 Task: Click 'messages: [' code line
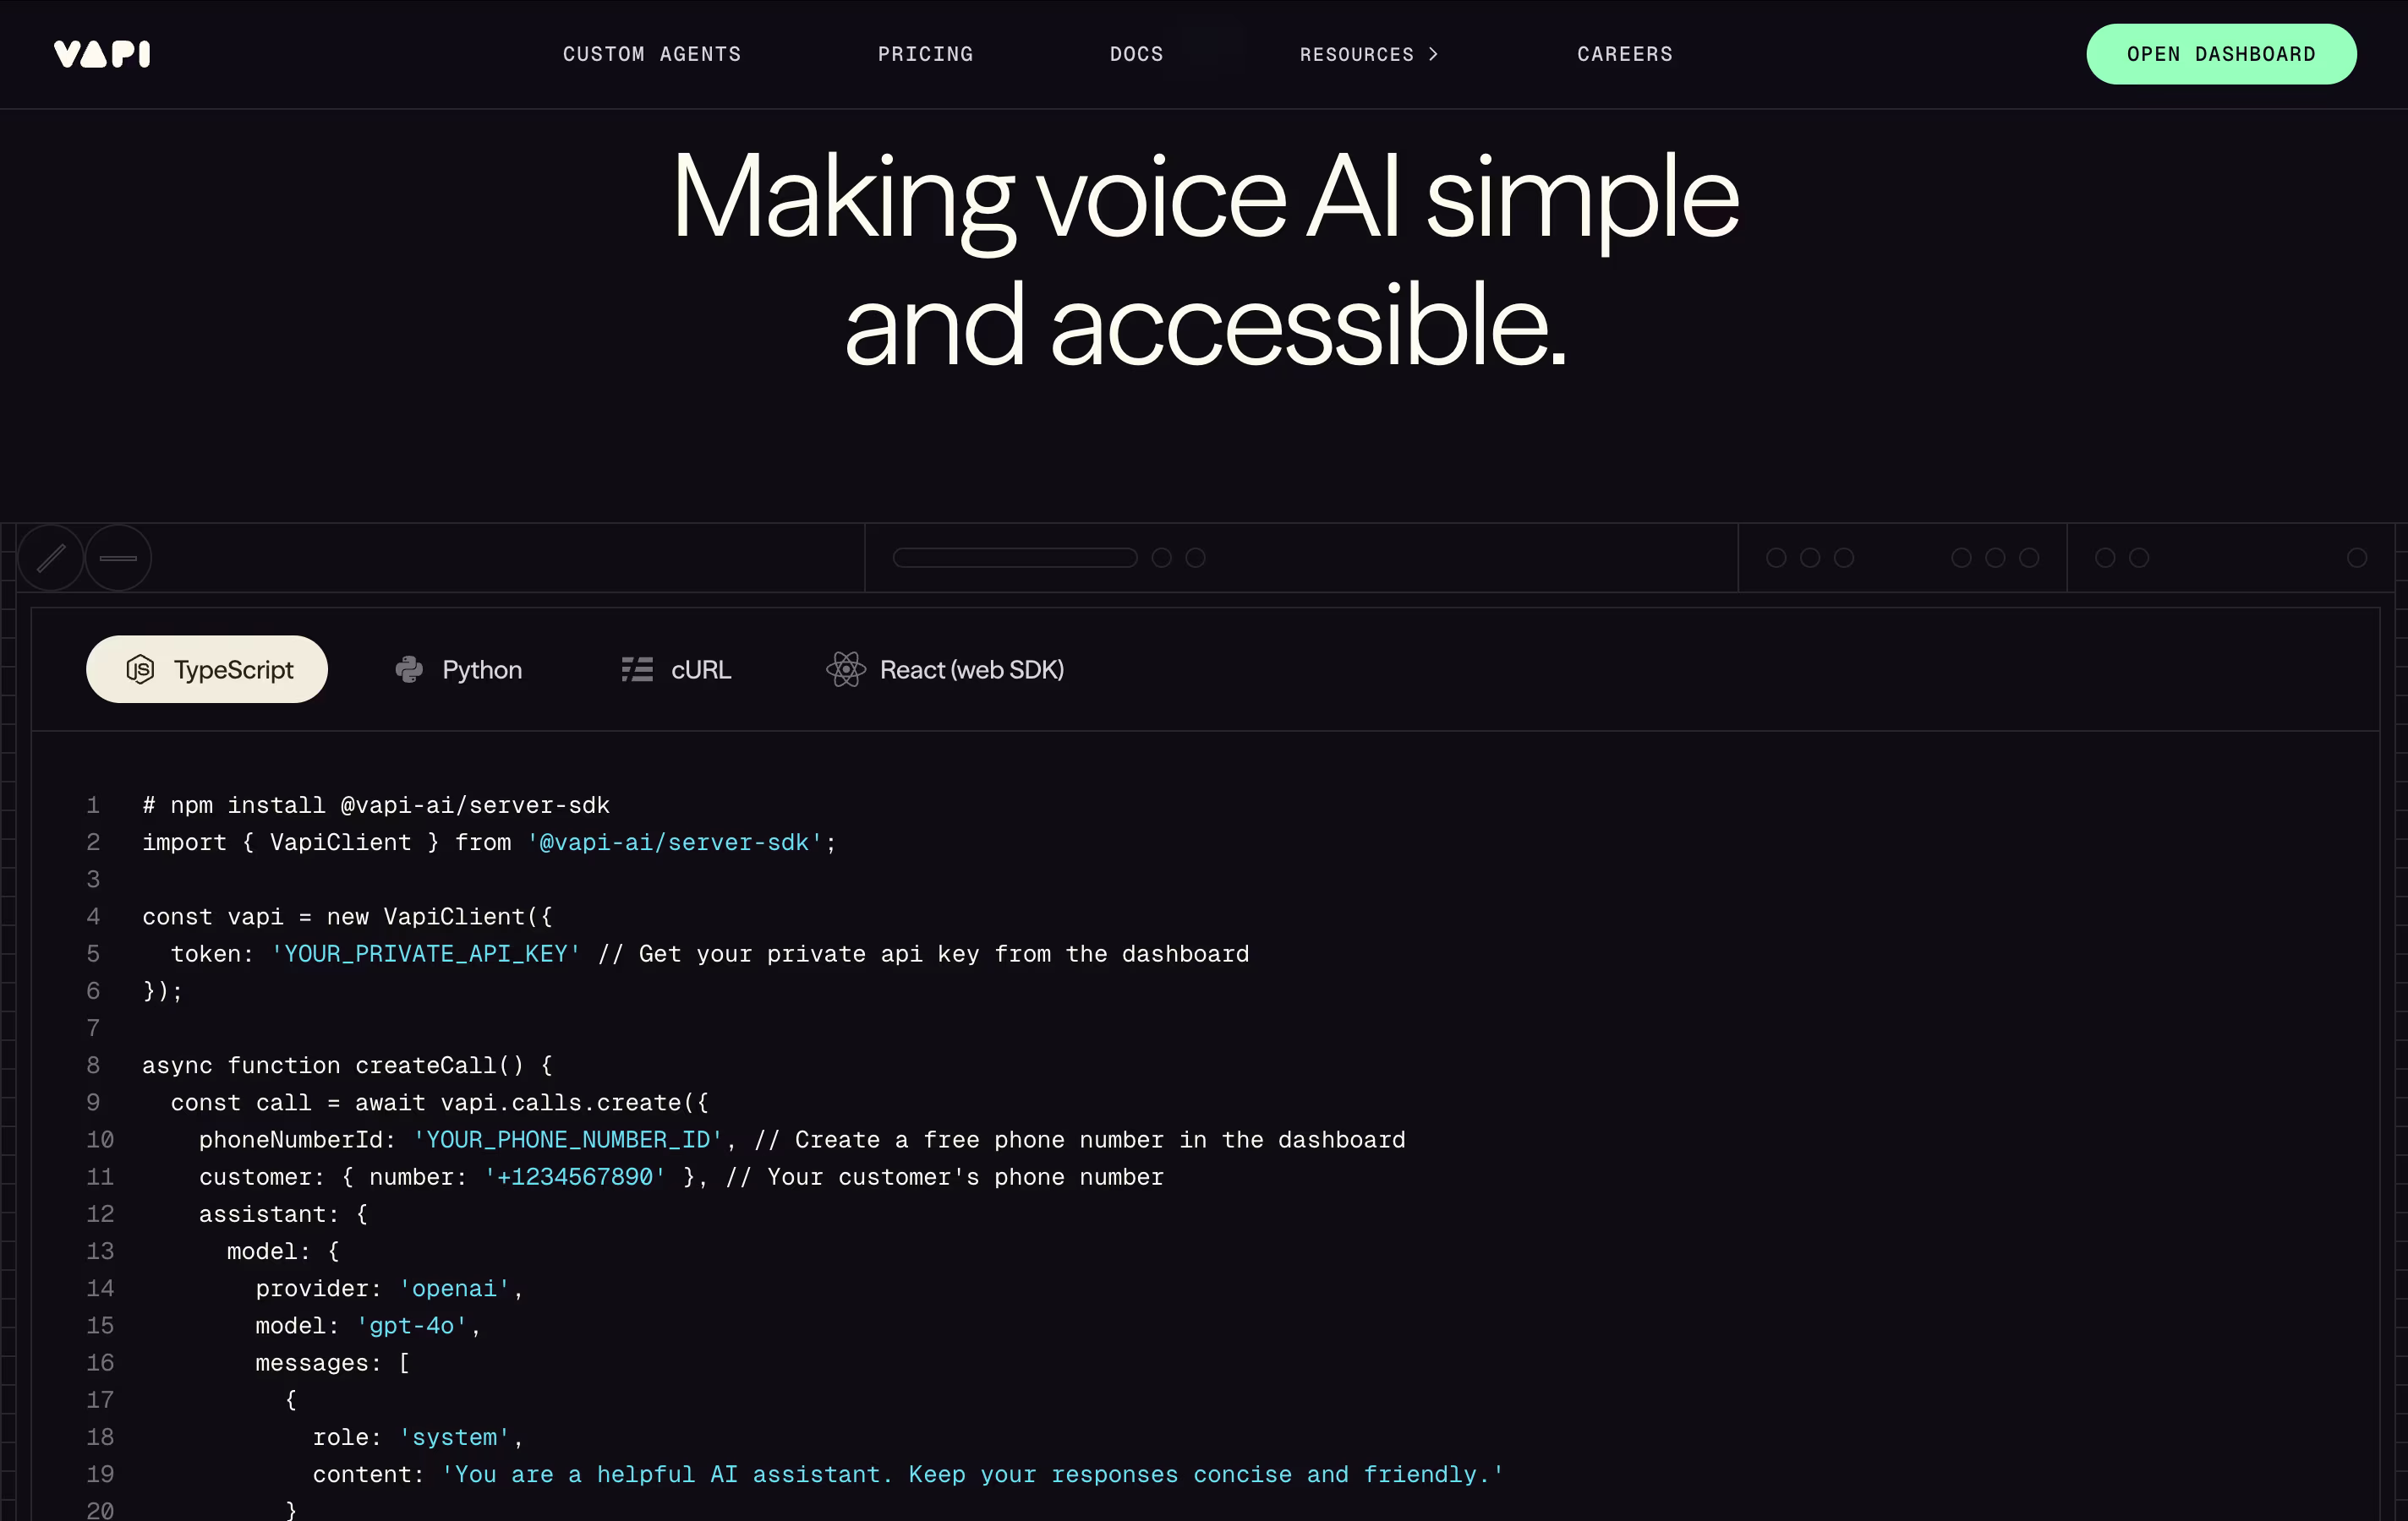pos(333,1363)
